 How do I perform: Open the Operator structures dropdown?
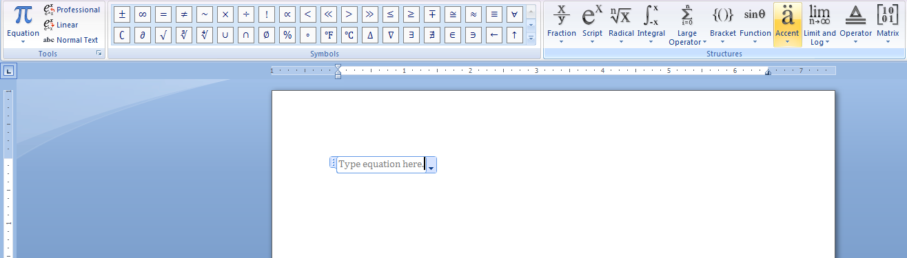[x=856, y=24]
